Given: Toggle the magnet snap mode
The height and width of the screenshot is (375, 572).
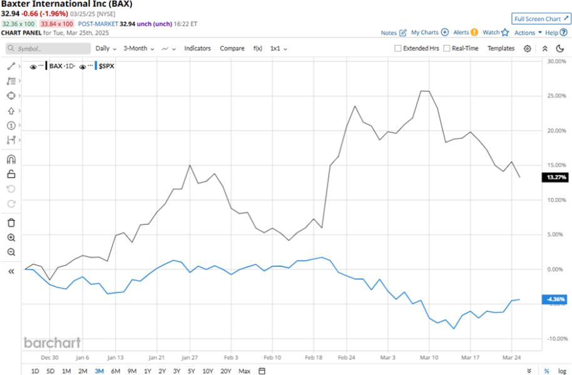Looking at the screenshot, I should 11,159.
